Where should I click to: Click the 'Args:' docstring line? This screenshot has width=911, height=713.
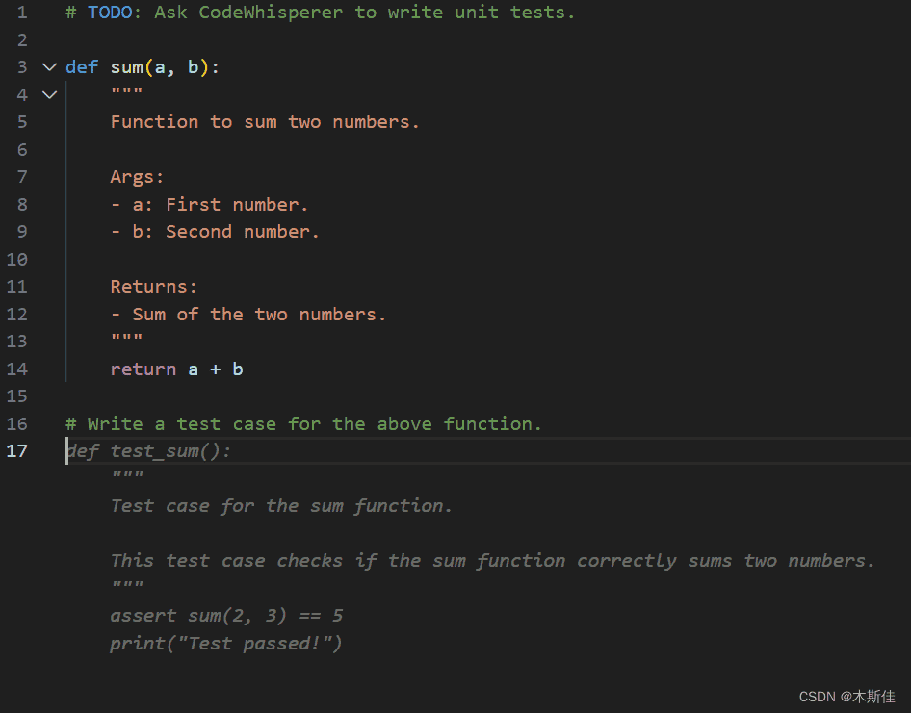[137, 177]
